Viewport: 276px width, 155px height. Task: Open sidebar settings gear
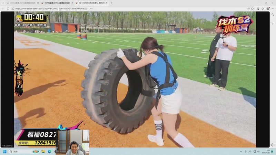273,145
